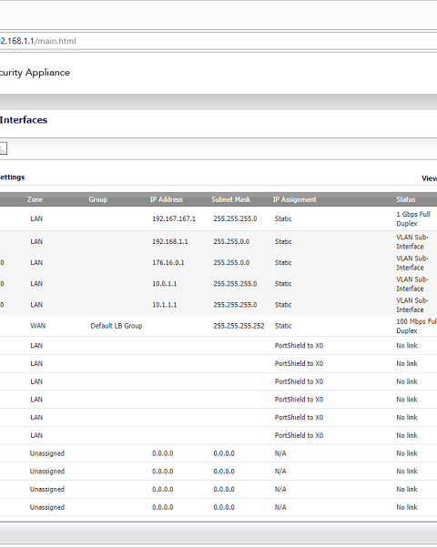The height and width of the screenshot is (548, 437).
Task: Click the IP Assignment column header
Action: (295, 199)
